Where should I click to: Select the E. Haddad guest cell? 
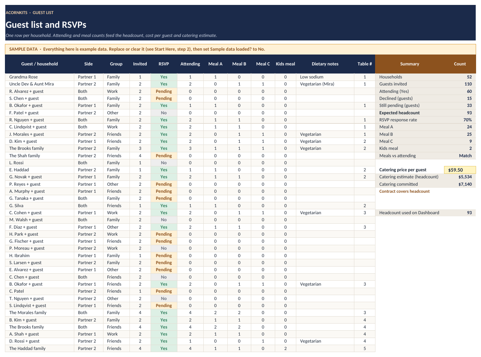click(39, 170)
